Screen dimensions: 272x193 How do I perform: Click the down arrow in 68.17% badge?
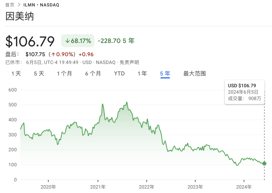click(67, 41)
